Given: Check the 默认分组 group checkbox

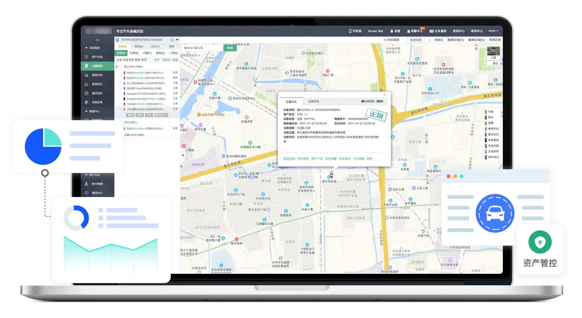Looking at the screenshot, I should tap(120, 67).
